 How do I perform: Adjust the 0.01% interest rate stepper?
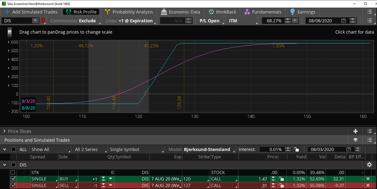point(288,149)
